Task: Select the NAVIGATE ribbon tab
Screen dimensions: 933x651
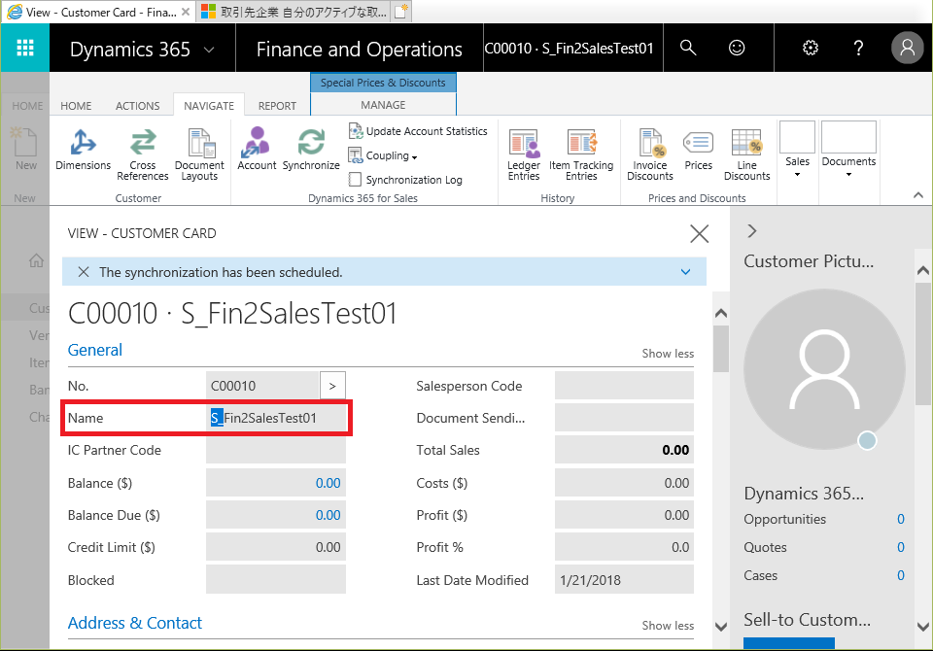Action: 209,105
